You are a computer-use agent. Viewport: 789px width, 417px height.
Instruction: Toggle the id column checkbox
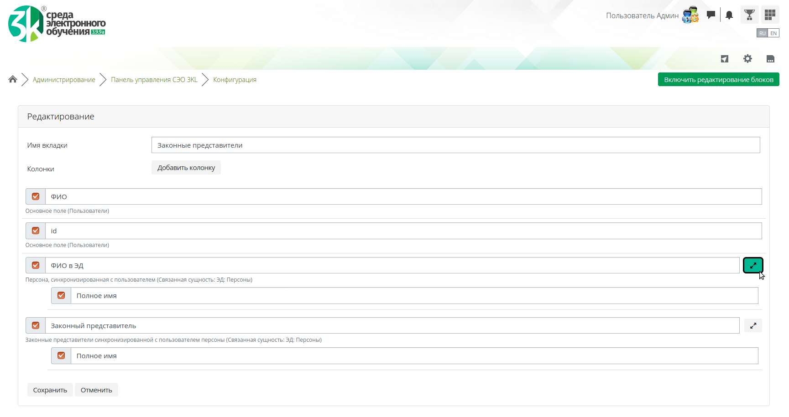[x=36, y=231]
